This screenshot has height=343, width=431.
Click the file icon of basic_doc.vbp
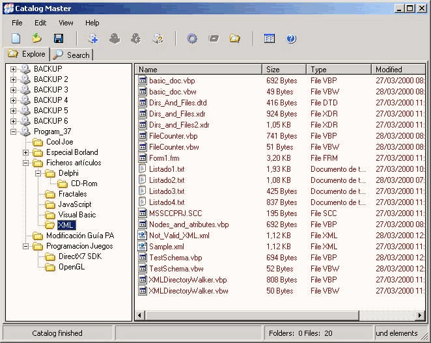(x=143, y=80)
